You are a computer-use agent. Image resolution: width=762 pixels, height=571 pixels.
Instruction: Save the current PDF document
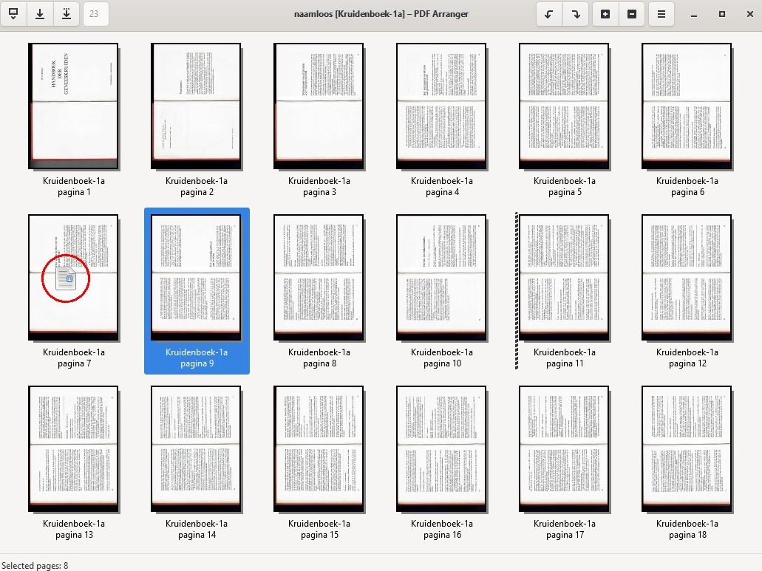click(x=38, y=14)
